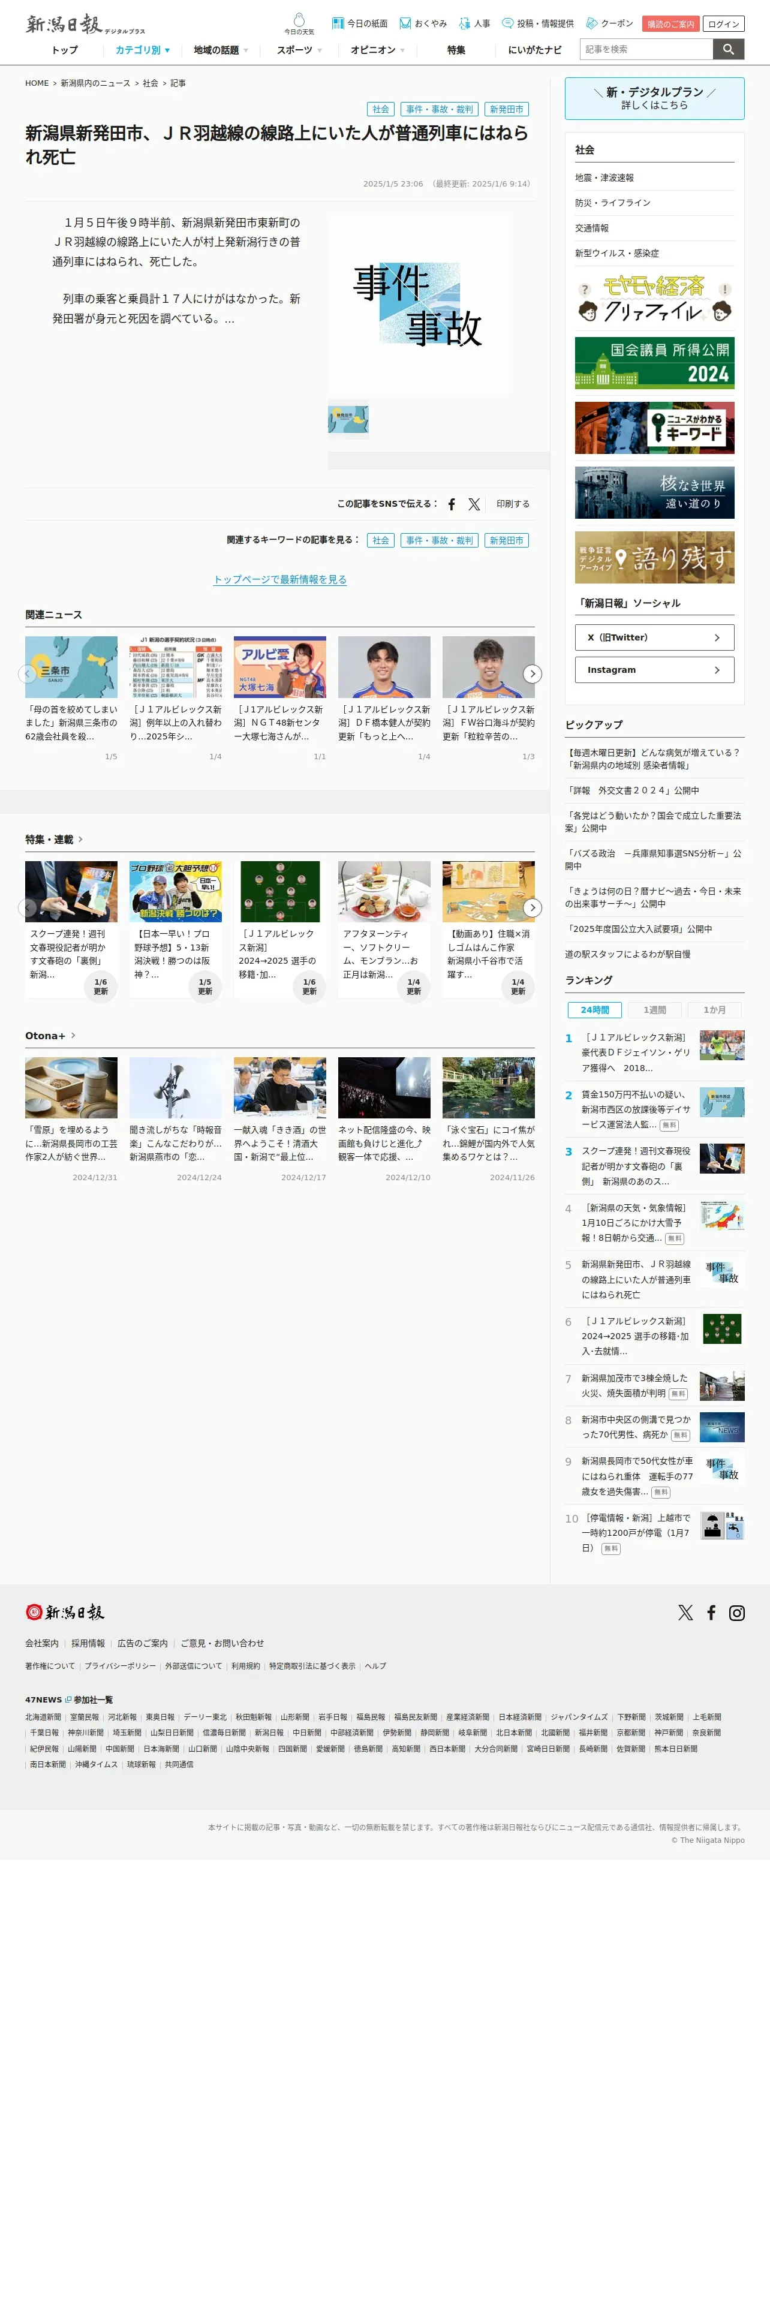The image size is (770, 2310).
Task: Open 今日の紙面 newspaper icon link
Action: (x=359, y=23)
